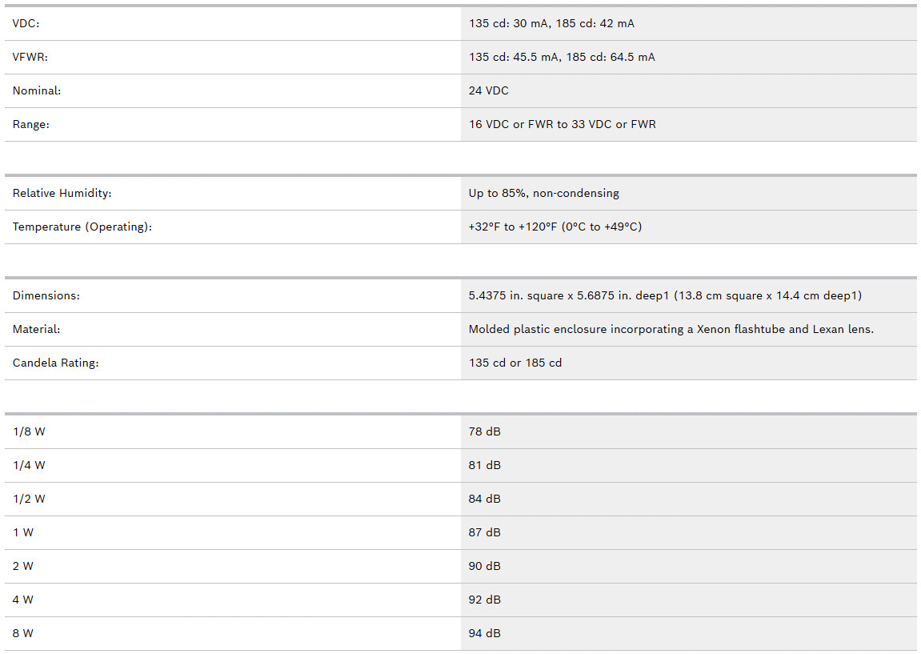The image size is (921, 654).
Task: Select the 8 W row label
Action: click(23, 633)
